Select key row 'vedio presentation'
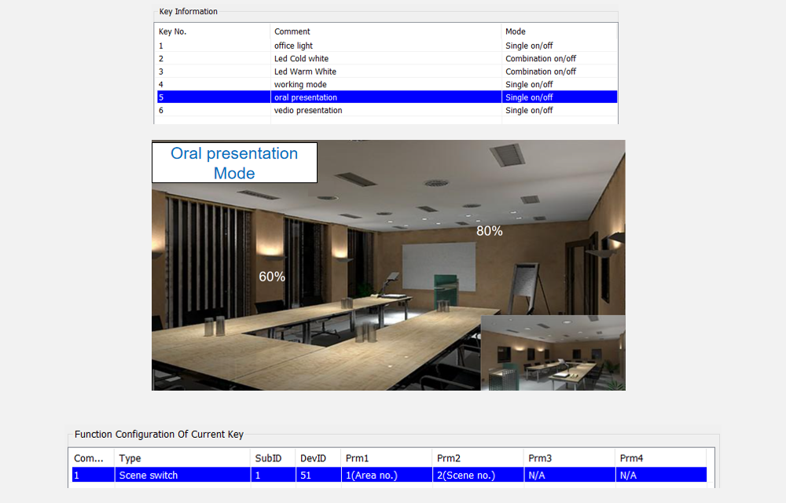This screenshot has width=786, height=503. click(387, 110)
